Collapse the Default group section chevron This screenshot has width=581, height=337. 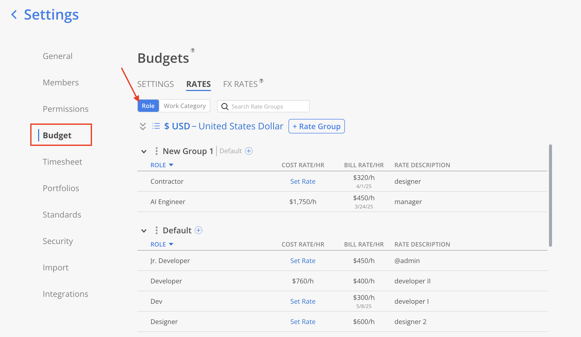[x=144, y=231]
